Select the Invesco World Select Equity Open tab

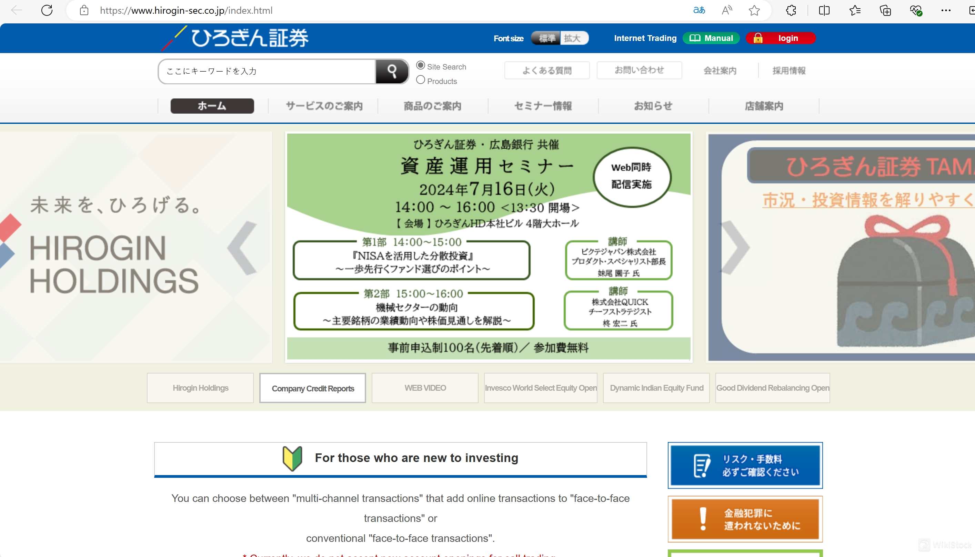[541, 388]
